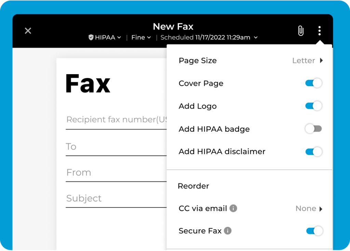Turn off the Add Logo toggle

313,106
